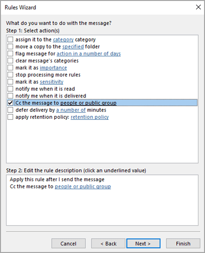Go back with the < Back button

pos(108,244)
